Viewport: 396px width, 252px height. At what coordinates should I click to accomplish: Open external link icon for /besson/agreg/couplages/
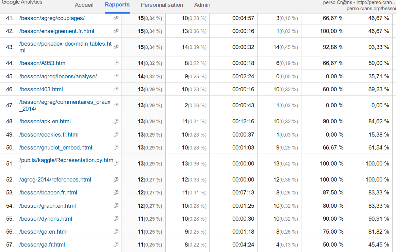(x=116, y=18)
